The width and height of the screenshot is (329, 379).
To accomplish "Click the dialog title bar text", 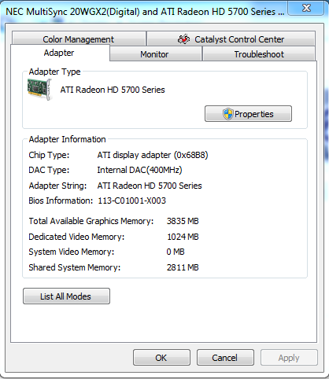I will tap(145, 12).
